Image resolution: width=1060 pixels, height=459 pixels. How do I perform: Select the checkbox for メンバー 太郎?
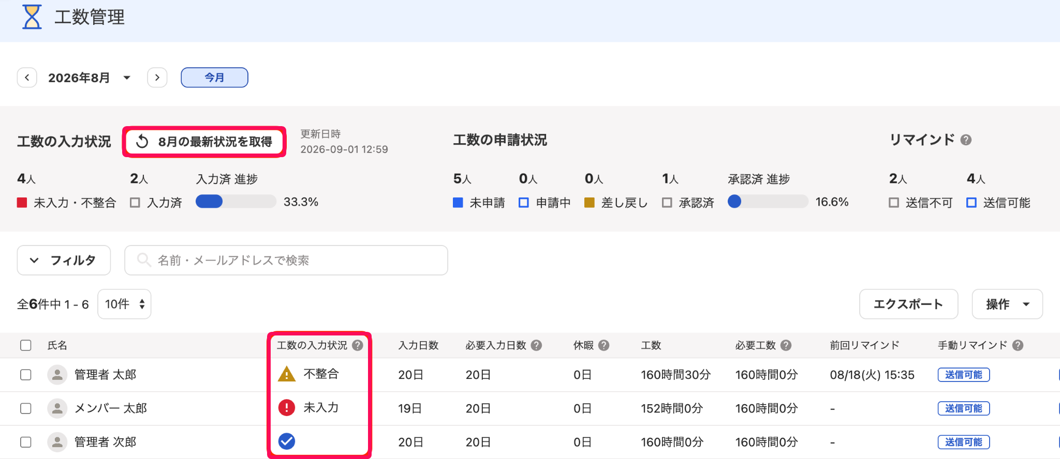(26, 408)
